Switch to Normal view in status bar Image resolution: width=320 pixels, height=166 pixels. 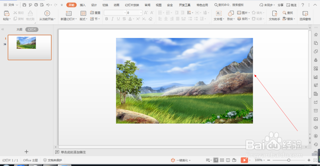click(x=216, y=160)
